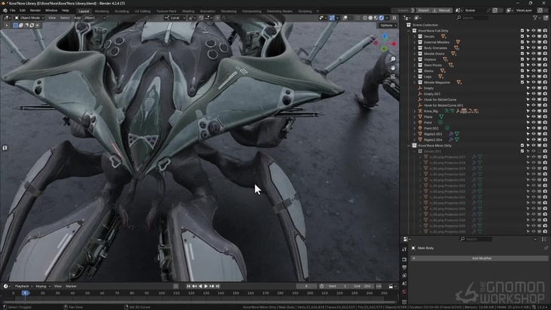Disable render camera icon for Plane
Image resolution: width=551 pixels, height=310 pixels.
click(x=545, y=117)
